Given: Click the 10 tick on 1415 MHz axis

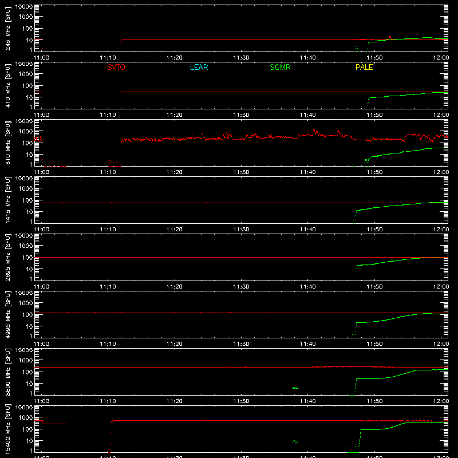Looking at the screenshot, I should click(x=29, y=212).
